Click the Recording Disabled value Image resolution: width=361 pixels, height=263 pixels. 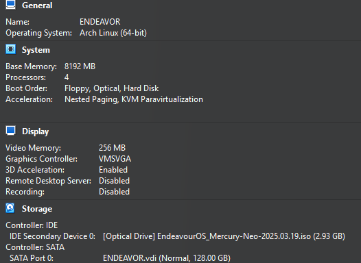point(114,192)
